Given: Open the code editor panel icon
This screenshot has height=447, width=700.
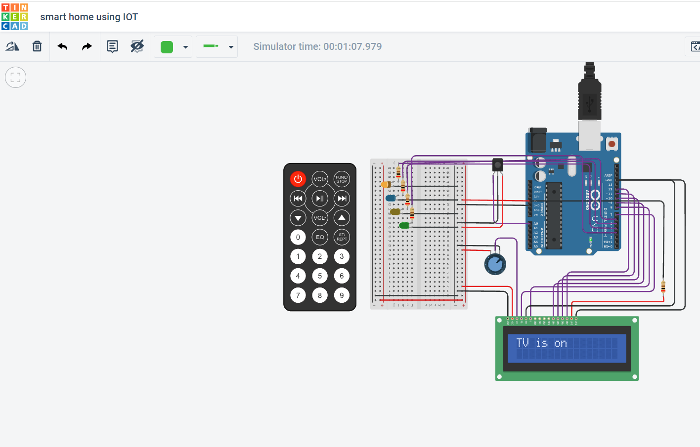Looking at the screenshot, I should [x=695, y=46].
